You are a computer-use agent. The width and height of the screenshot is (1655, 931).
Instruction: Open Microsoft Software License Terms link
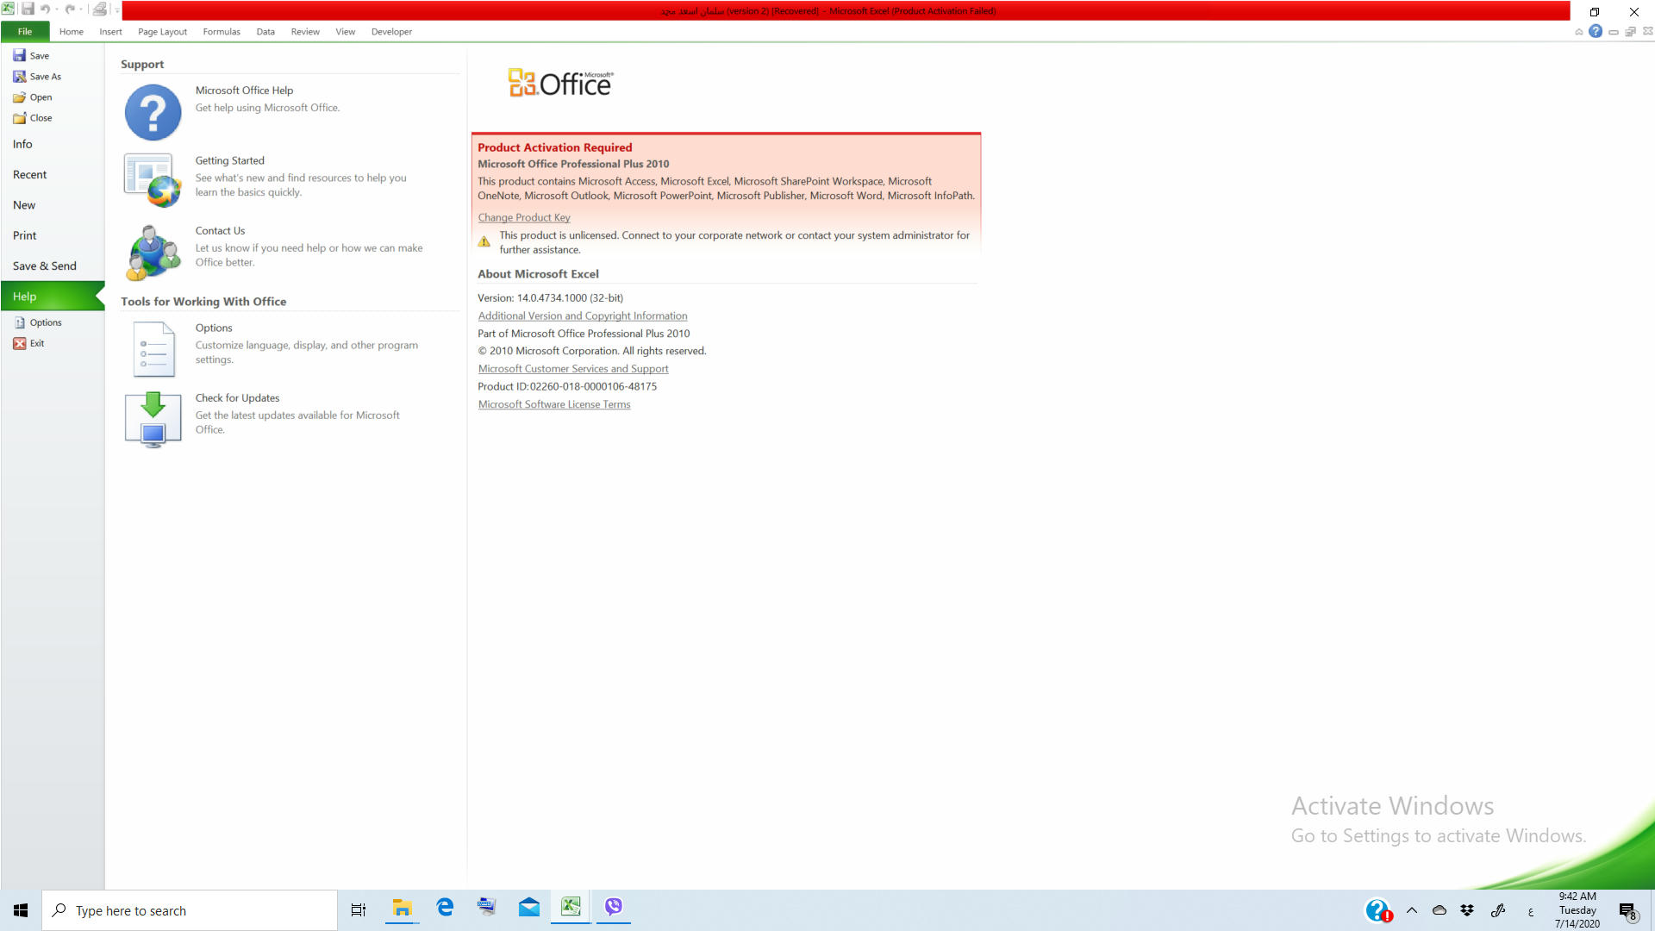point(554,404)
